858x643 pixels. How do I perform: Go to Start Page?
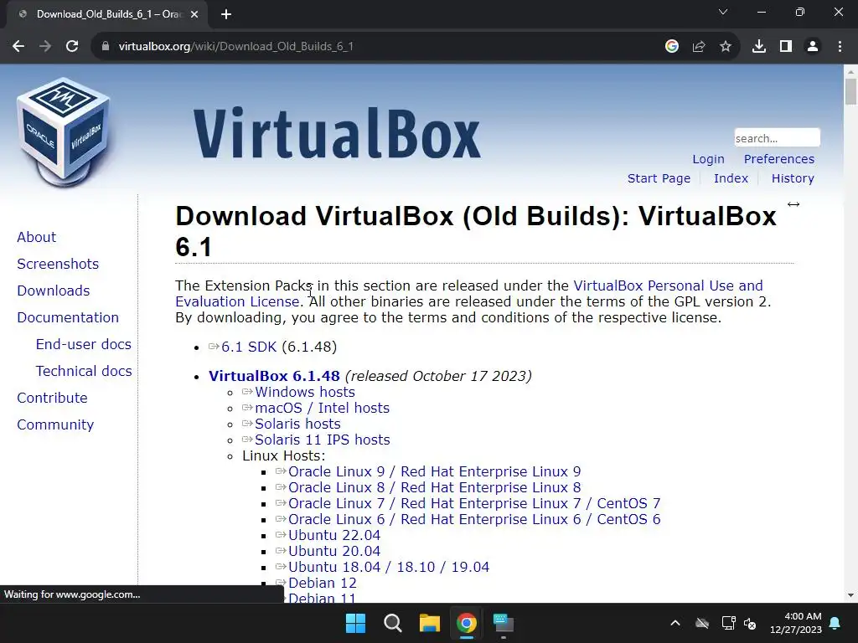click(659, 178)
